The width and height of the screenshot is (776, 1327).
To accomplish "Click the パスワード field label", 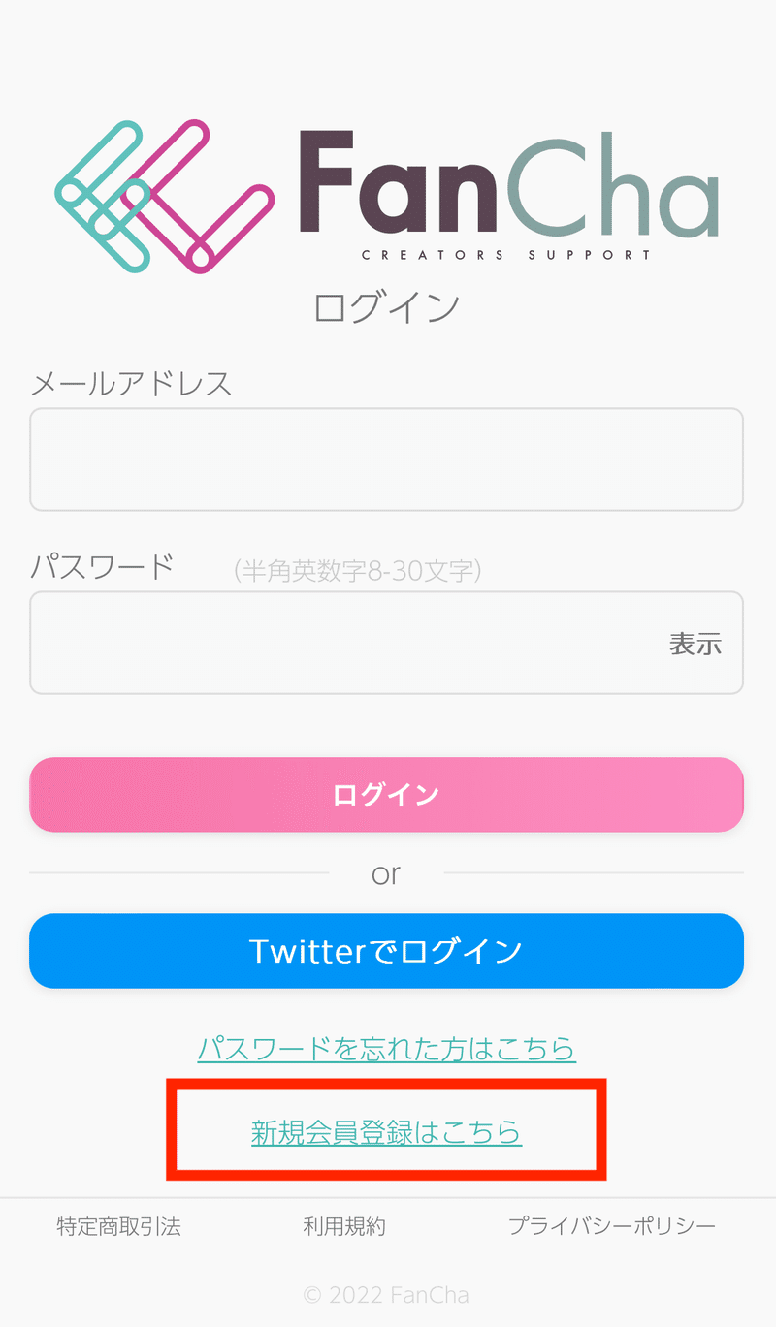I will point(102,566).
